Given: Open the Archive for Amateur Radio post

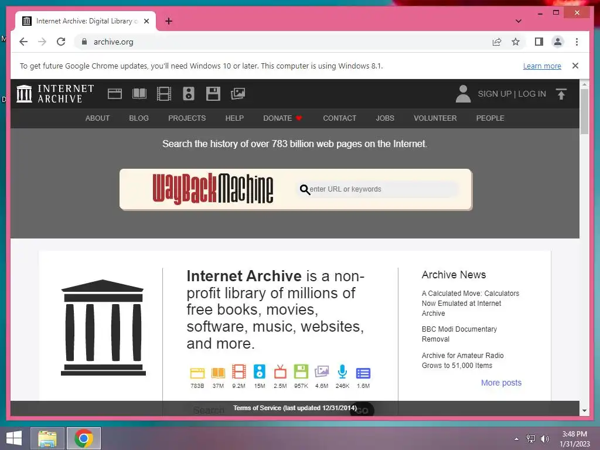Looking at the screenshot, I should [463, 360].
